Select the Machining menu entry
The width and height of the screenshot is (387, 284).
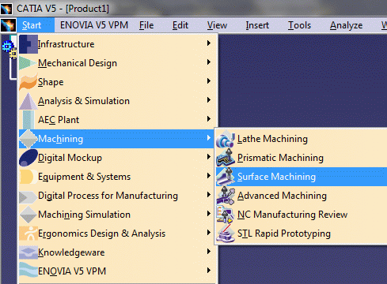(116, 139)
